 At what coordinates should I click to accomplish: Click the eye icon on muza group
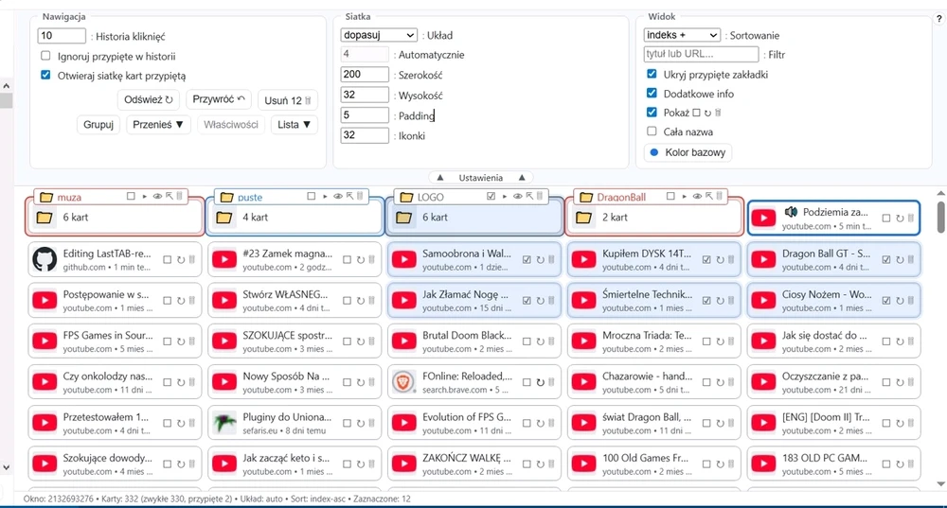click(157, 197)
